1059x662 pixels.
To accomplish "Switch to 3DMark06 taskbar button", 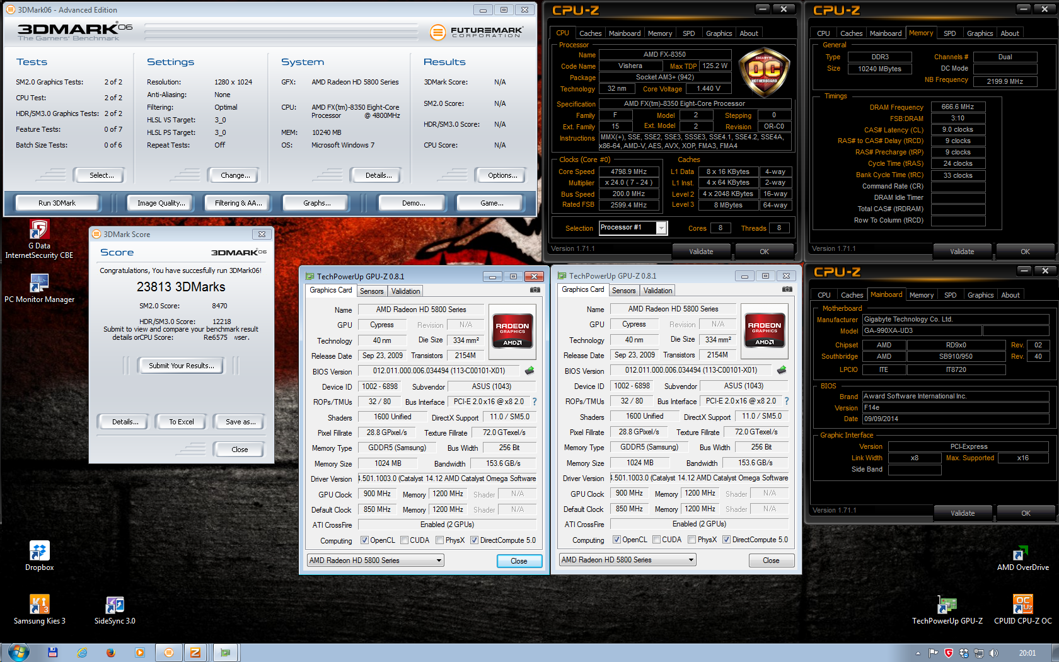I will point(168,653).
